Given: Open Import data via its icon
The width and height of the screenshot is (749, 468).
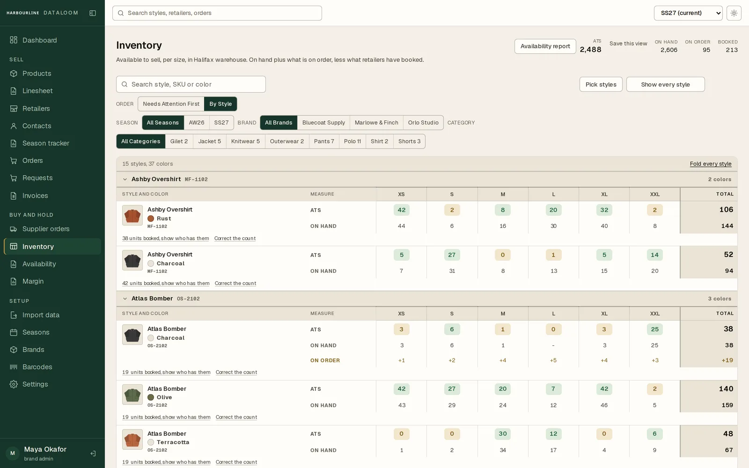Looking at the screenshot, I should tap(14, 315).
